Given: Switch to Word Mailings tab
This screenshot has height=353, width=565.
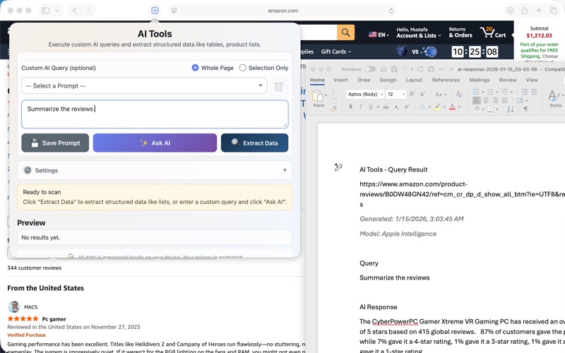Looking at the screenshot, I should (480, 80).
